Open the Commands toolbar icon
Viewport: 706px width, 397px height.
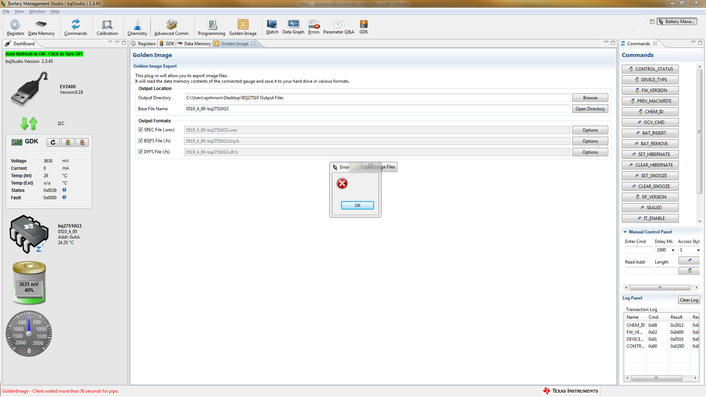click(76, 28)
